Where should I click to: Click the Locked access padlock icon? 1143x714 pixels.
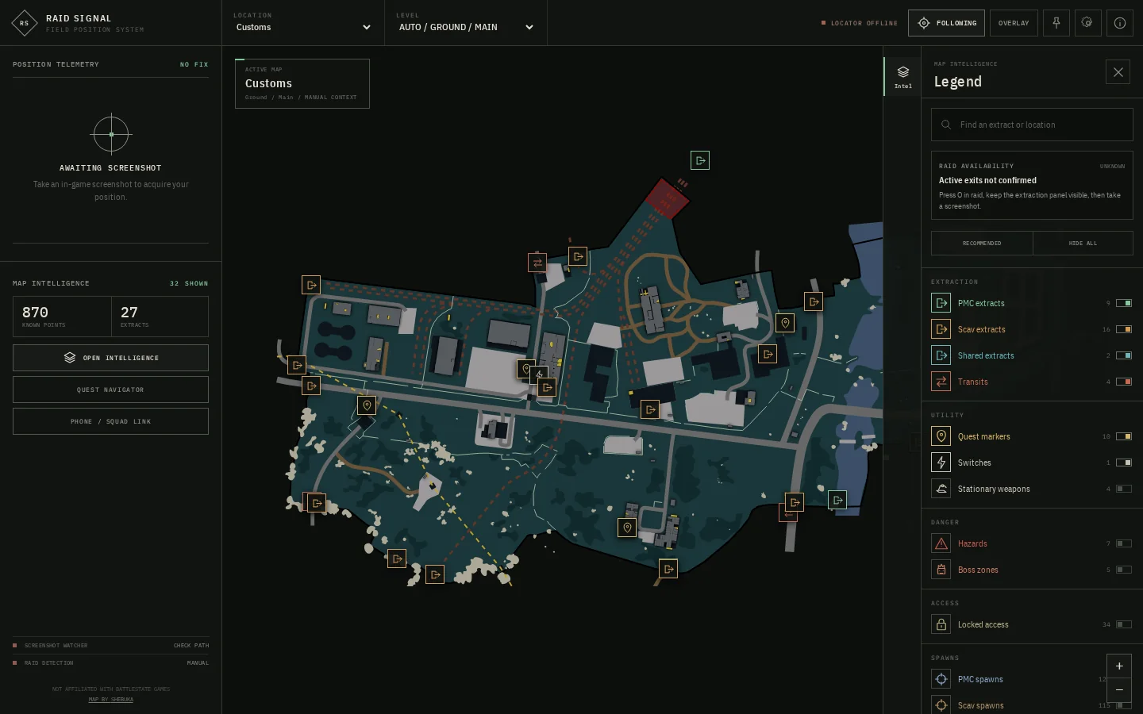tap(941, 624)
